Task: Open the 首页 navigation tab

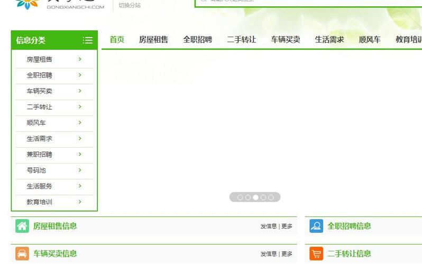Action: pyautogui.click(x=117, y=40)
